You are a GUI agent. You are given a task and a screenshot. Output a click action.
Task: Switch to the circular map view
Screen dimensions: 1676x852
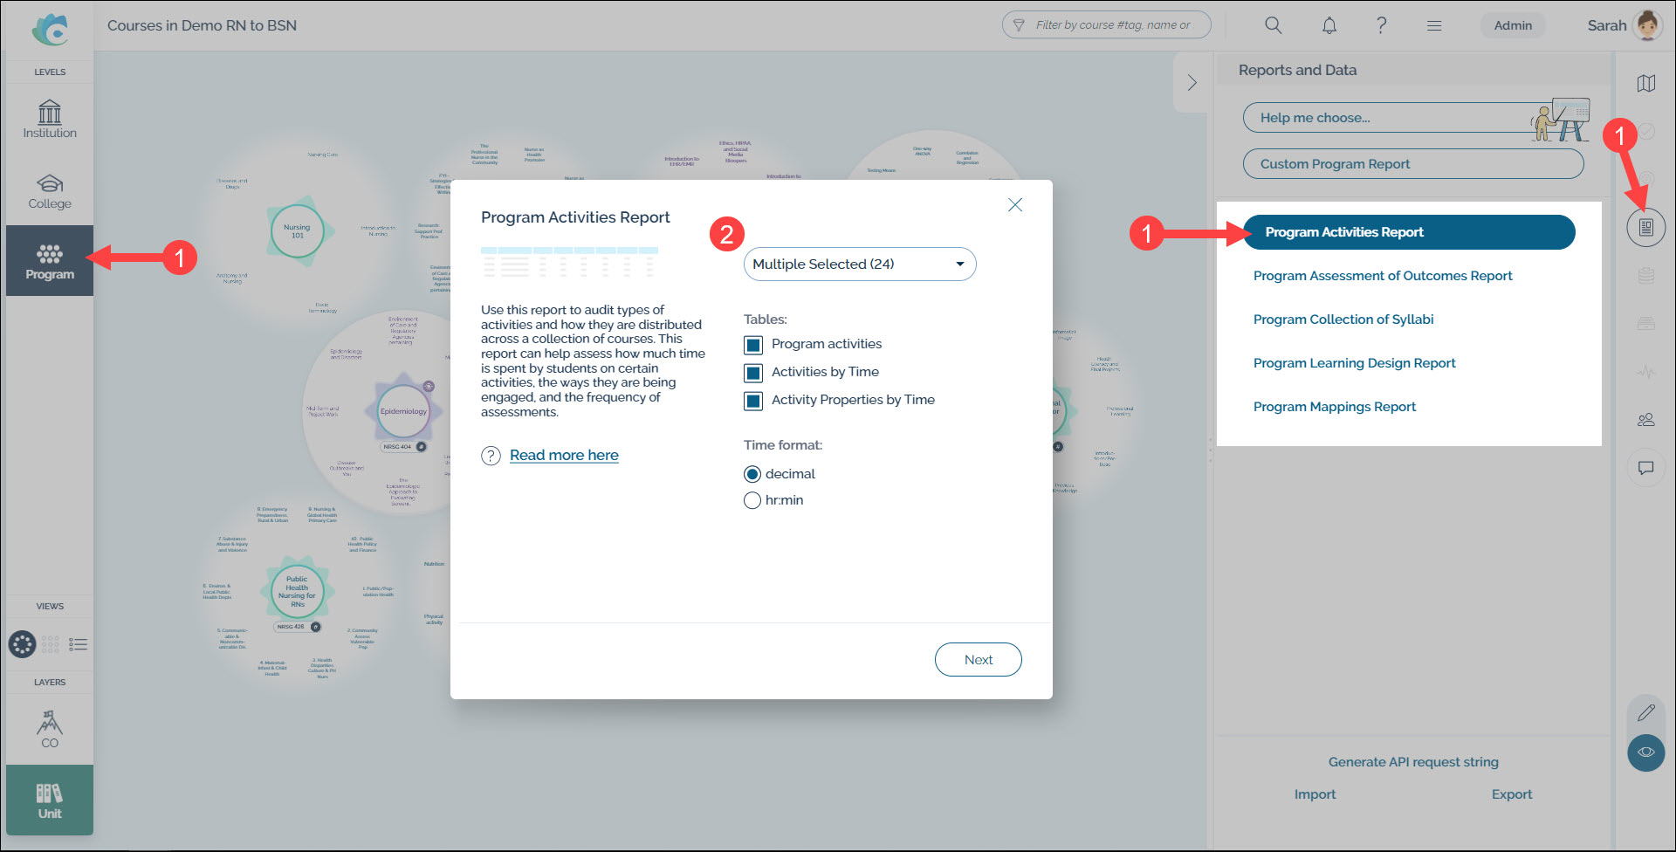point(23,644)
